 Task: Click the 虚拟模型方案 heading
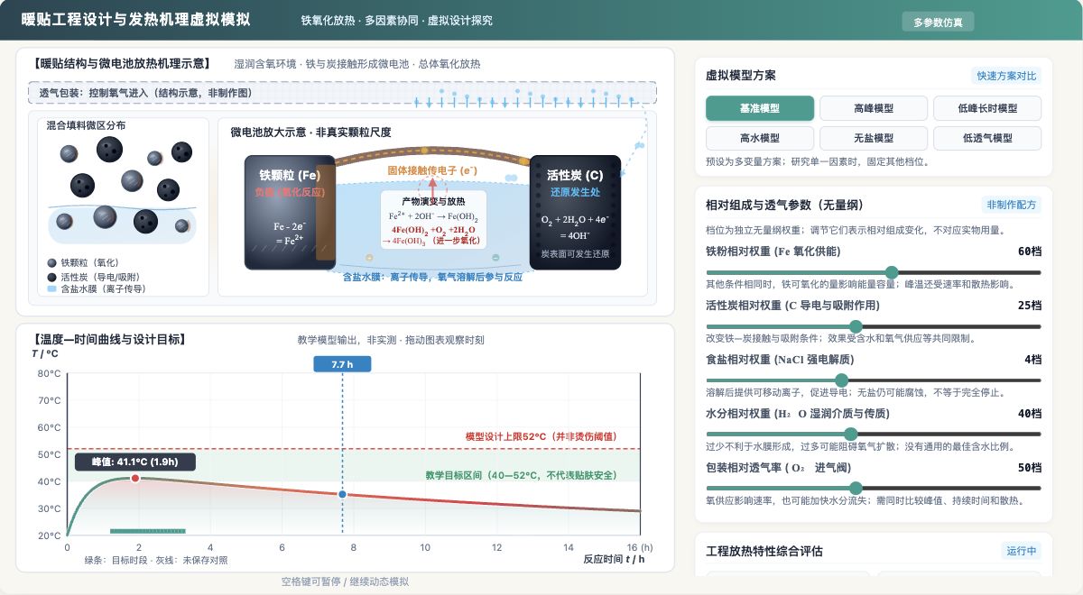(741, 76)
